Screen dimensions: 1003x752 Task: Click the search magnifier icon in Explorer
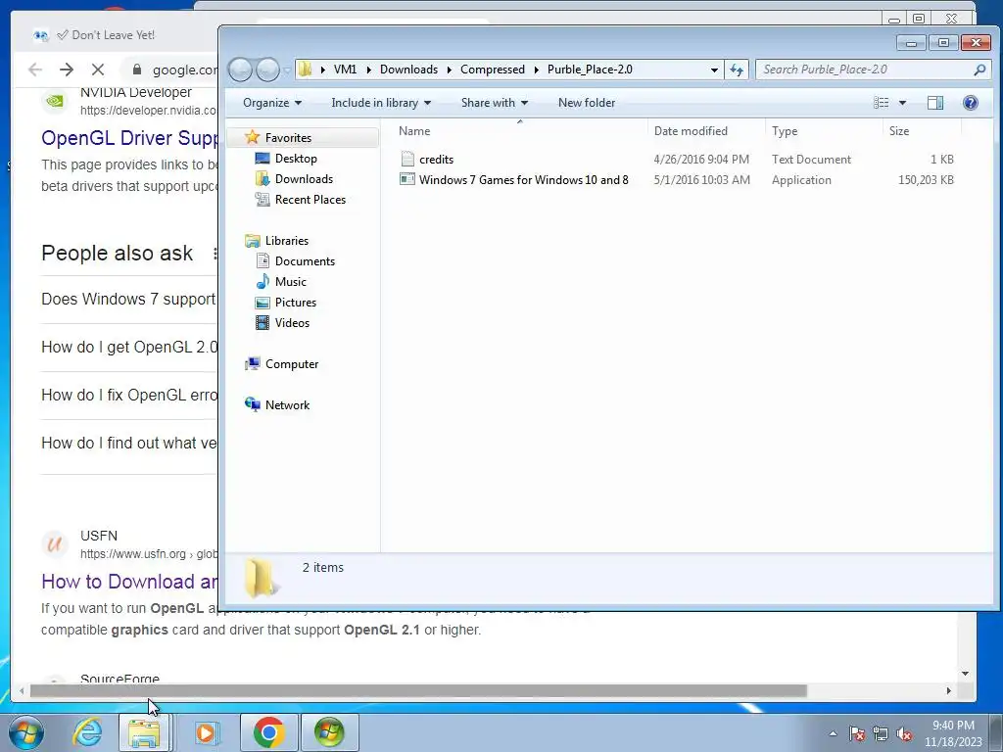click(x=979, y=70)
